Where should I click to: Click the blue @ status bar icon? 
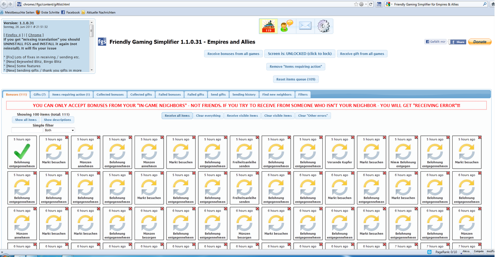coord(429,252)
